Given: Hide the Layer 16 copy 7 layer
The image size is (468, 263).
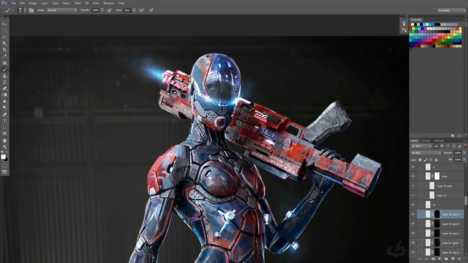Looking at the screenshot, I should pos(413,233).
